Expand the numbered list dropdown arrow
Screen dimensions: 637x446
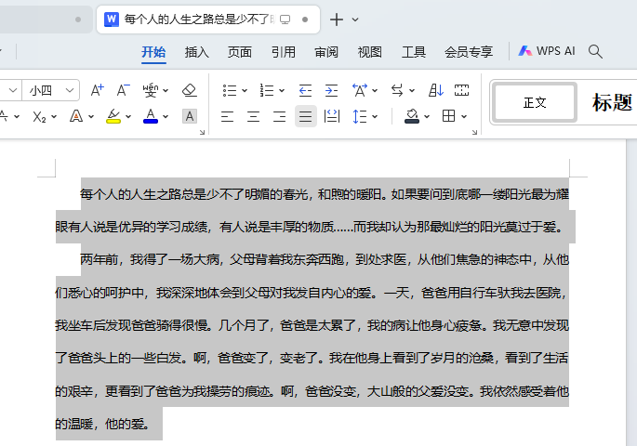(x=282, y=90)
